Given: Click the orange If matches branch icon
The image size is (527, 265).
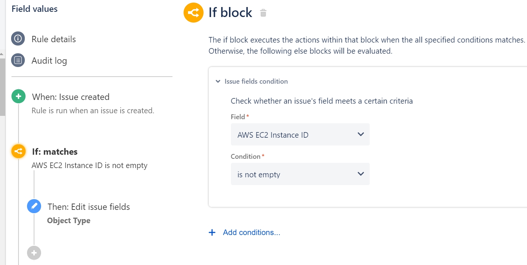Looking at the screenshot, I should [x=19, y=151].
